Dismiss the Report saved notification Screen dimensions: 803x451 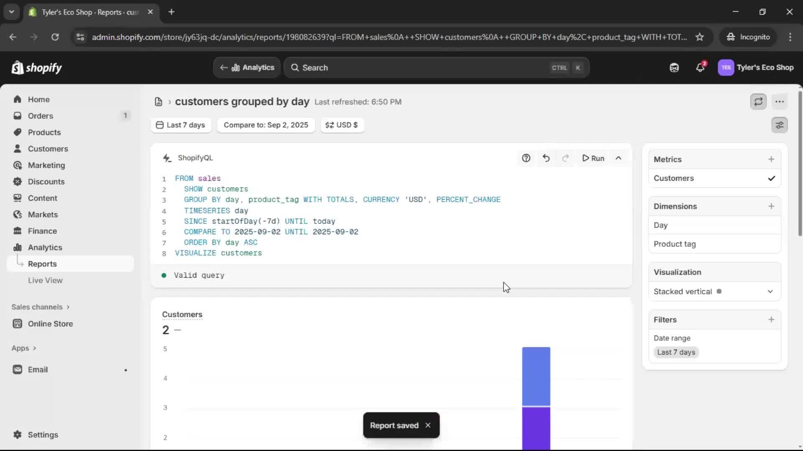[428, 425]
